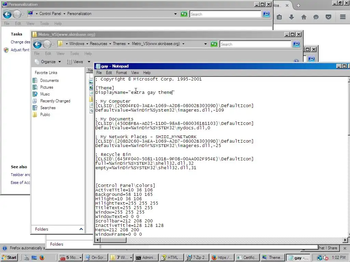This screenshot has height=262, width=350.
Task: Open Notepad Format menu
Action: (x=121, y=73)
